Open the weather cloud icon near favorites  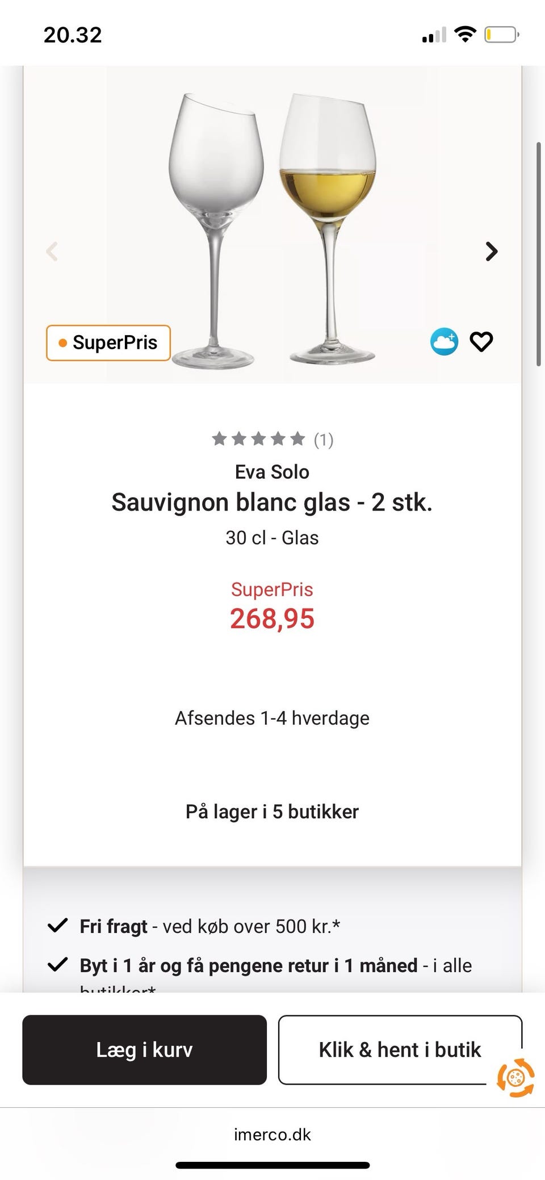click(444, 342)
